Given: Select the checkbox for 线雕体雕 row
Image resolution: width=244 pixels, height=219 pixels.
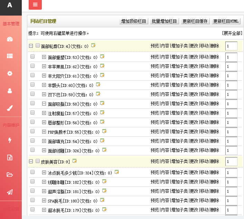Looking at the screenshot, I should (32, 181).
